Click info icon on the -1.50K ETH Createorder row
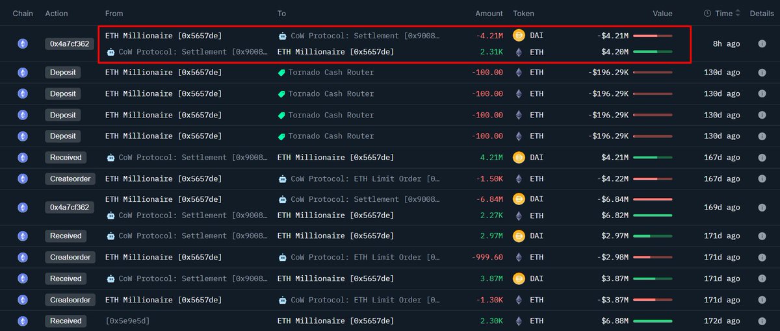780x331 pixels. pos(762,179)
